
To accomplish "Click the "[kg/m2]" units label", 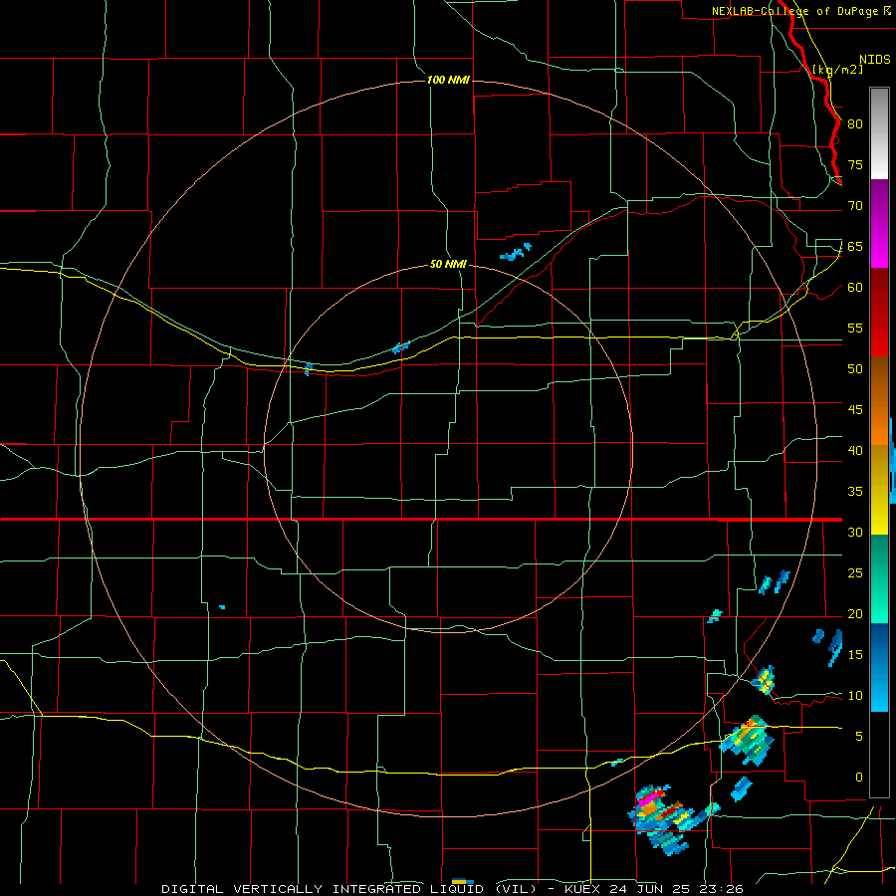I will [x=837, y=69].
